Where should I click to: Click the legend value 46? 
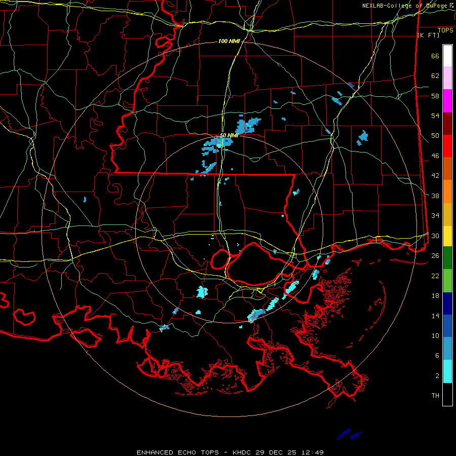(435, 156)
